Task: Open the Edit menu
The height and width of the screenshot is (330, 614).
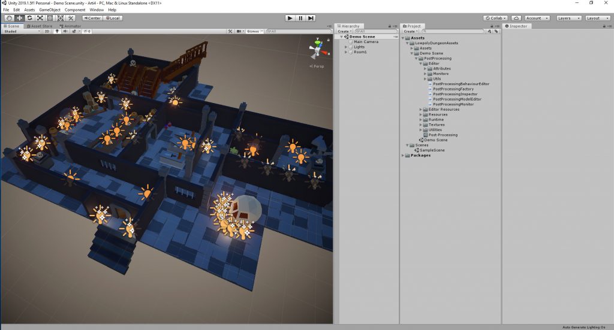Action: coord(16,10)
